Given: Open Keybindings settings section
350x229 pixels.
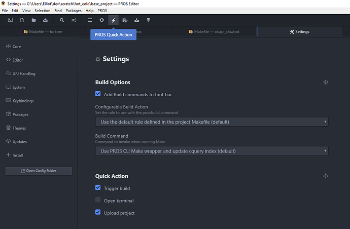Looking at the screenshot, I should (20, 101).
